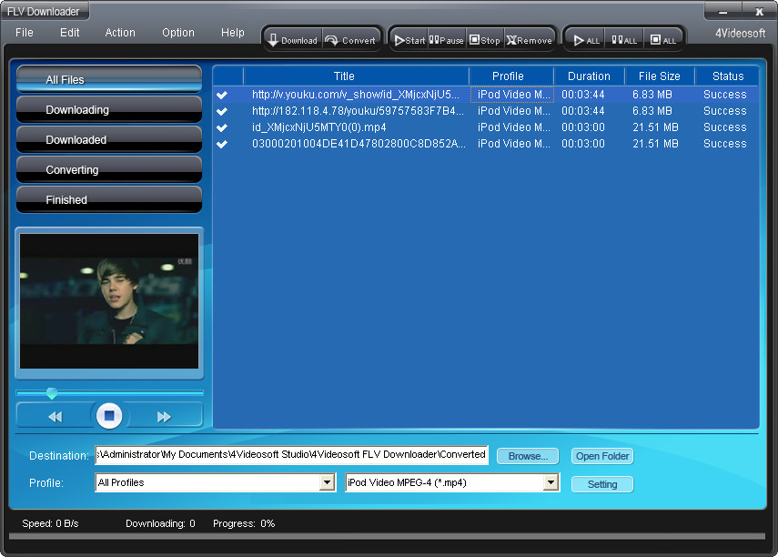Sort by the Profile column header

511,76
